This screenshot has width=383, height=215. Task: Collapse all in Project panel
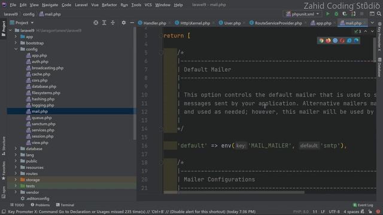coord(113,23)
